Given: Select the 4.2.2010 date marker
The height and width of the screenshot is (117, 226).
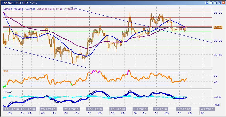Looking at the screenshot, I should [x=207, y=109].
